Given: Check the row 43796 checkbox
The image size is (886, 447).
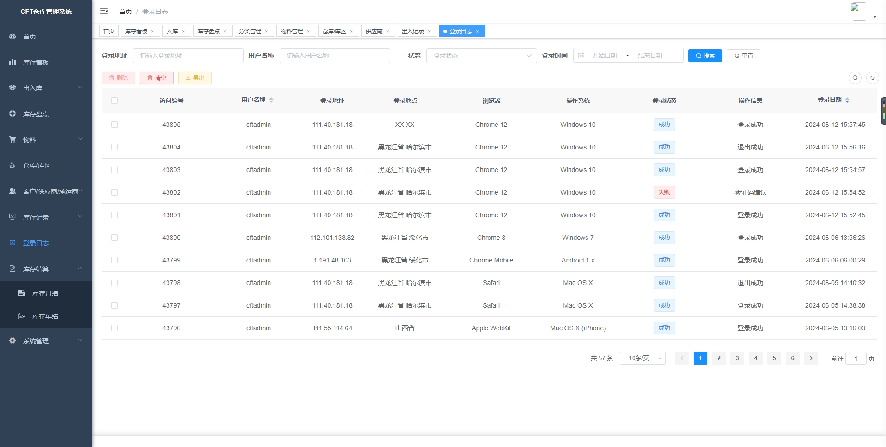Looking at the screenshot, I should coord(114,328).
